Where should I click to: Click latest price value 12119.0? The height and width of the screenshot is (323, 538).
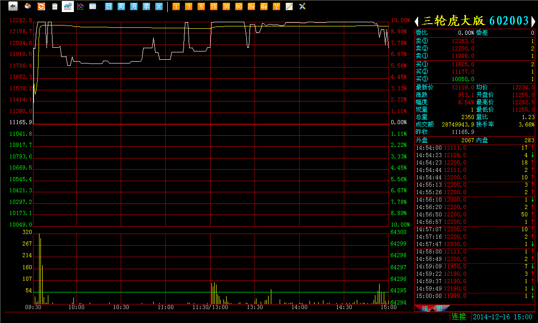coord(463,88)
